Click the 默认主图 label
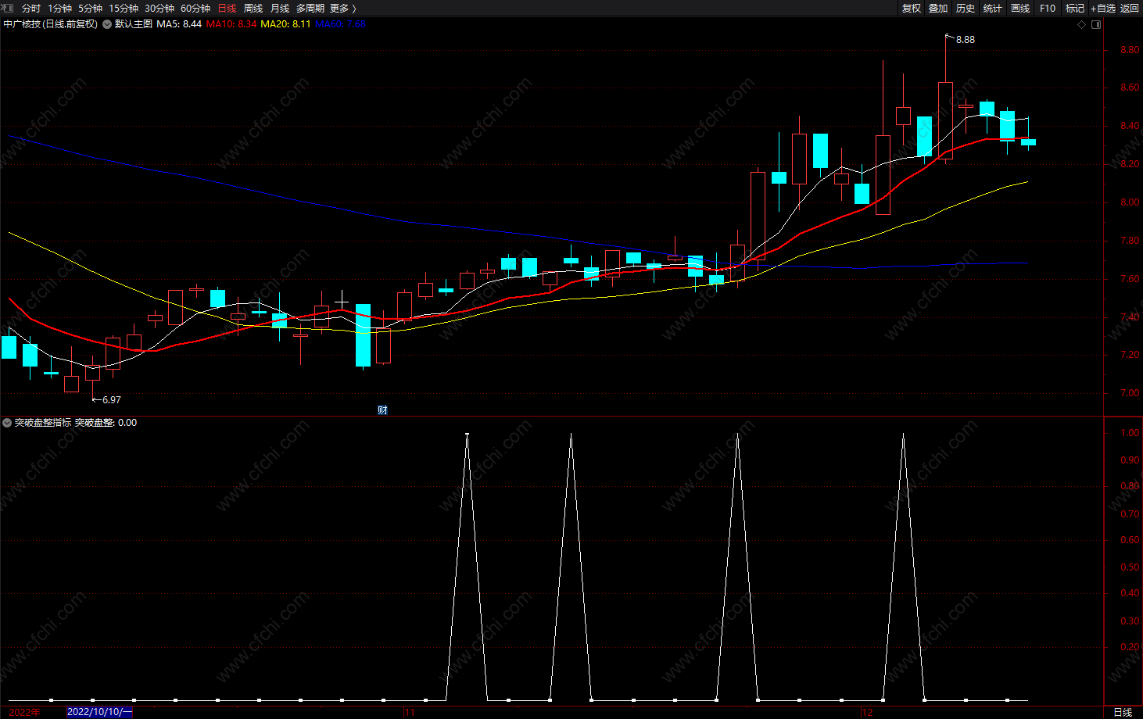The height and width of the screenshot is (719, 1143). (134, 24)
